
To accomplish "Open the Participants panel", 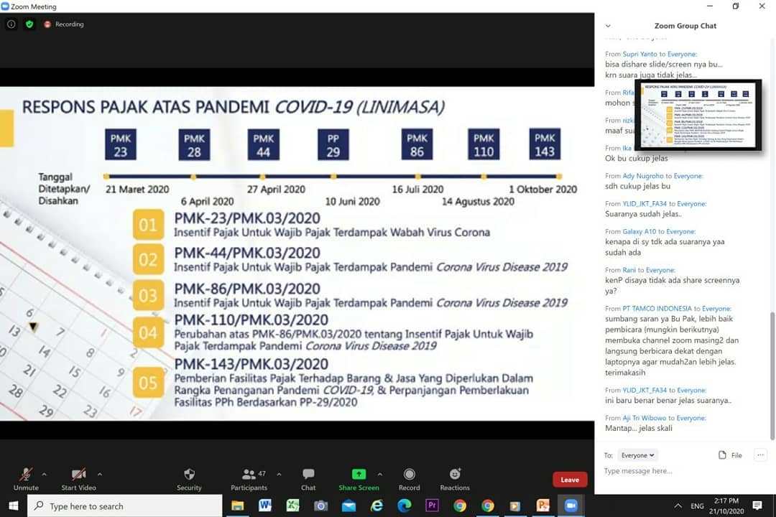I will point(249,475).
